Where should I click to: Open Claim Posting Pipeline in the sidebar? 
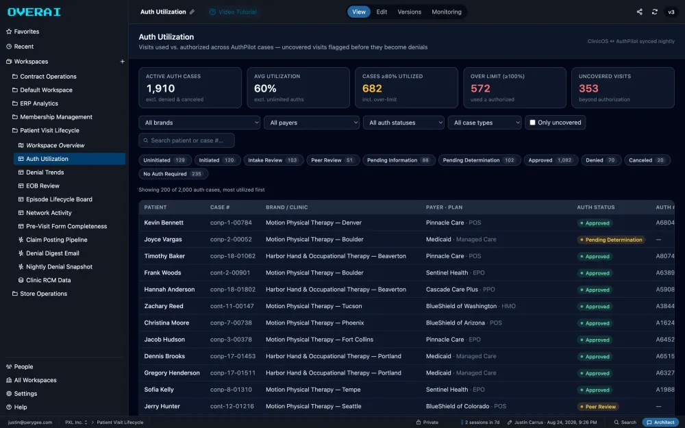(56, 240)
